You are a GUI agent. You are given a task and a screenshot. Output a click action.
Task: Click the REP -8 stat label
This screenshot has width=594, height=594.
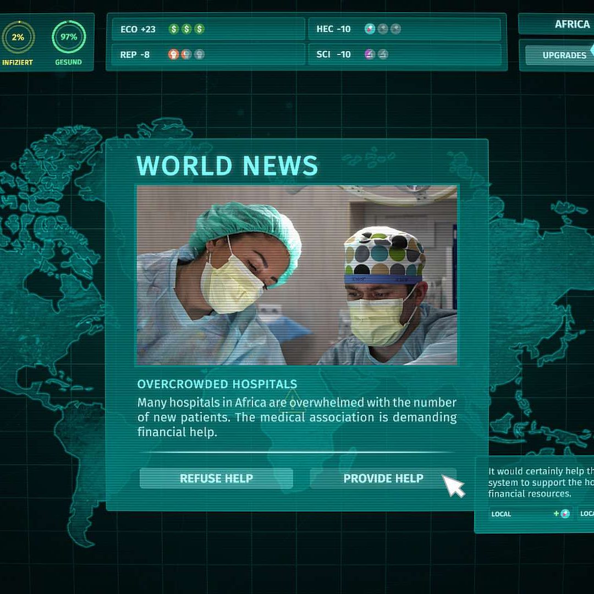tap(135, 54)
